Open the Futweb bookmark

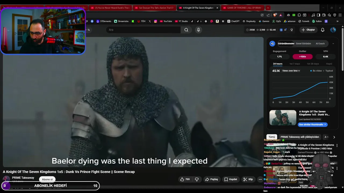[x=304, y=21]
